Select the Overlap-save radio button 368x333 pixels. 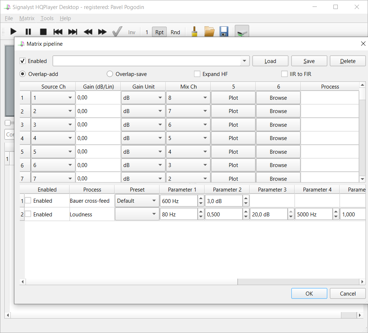[109, 74]
